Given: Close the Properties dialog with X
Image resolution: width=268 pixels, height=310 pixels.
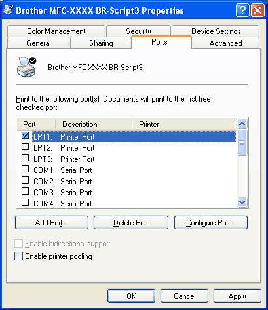Looking at the screenshot, I should [258, 10].
